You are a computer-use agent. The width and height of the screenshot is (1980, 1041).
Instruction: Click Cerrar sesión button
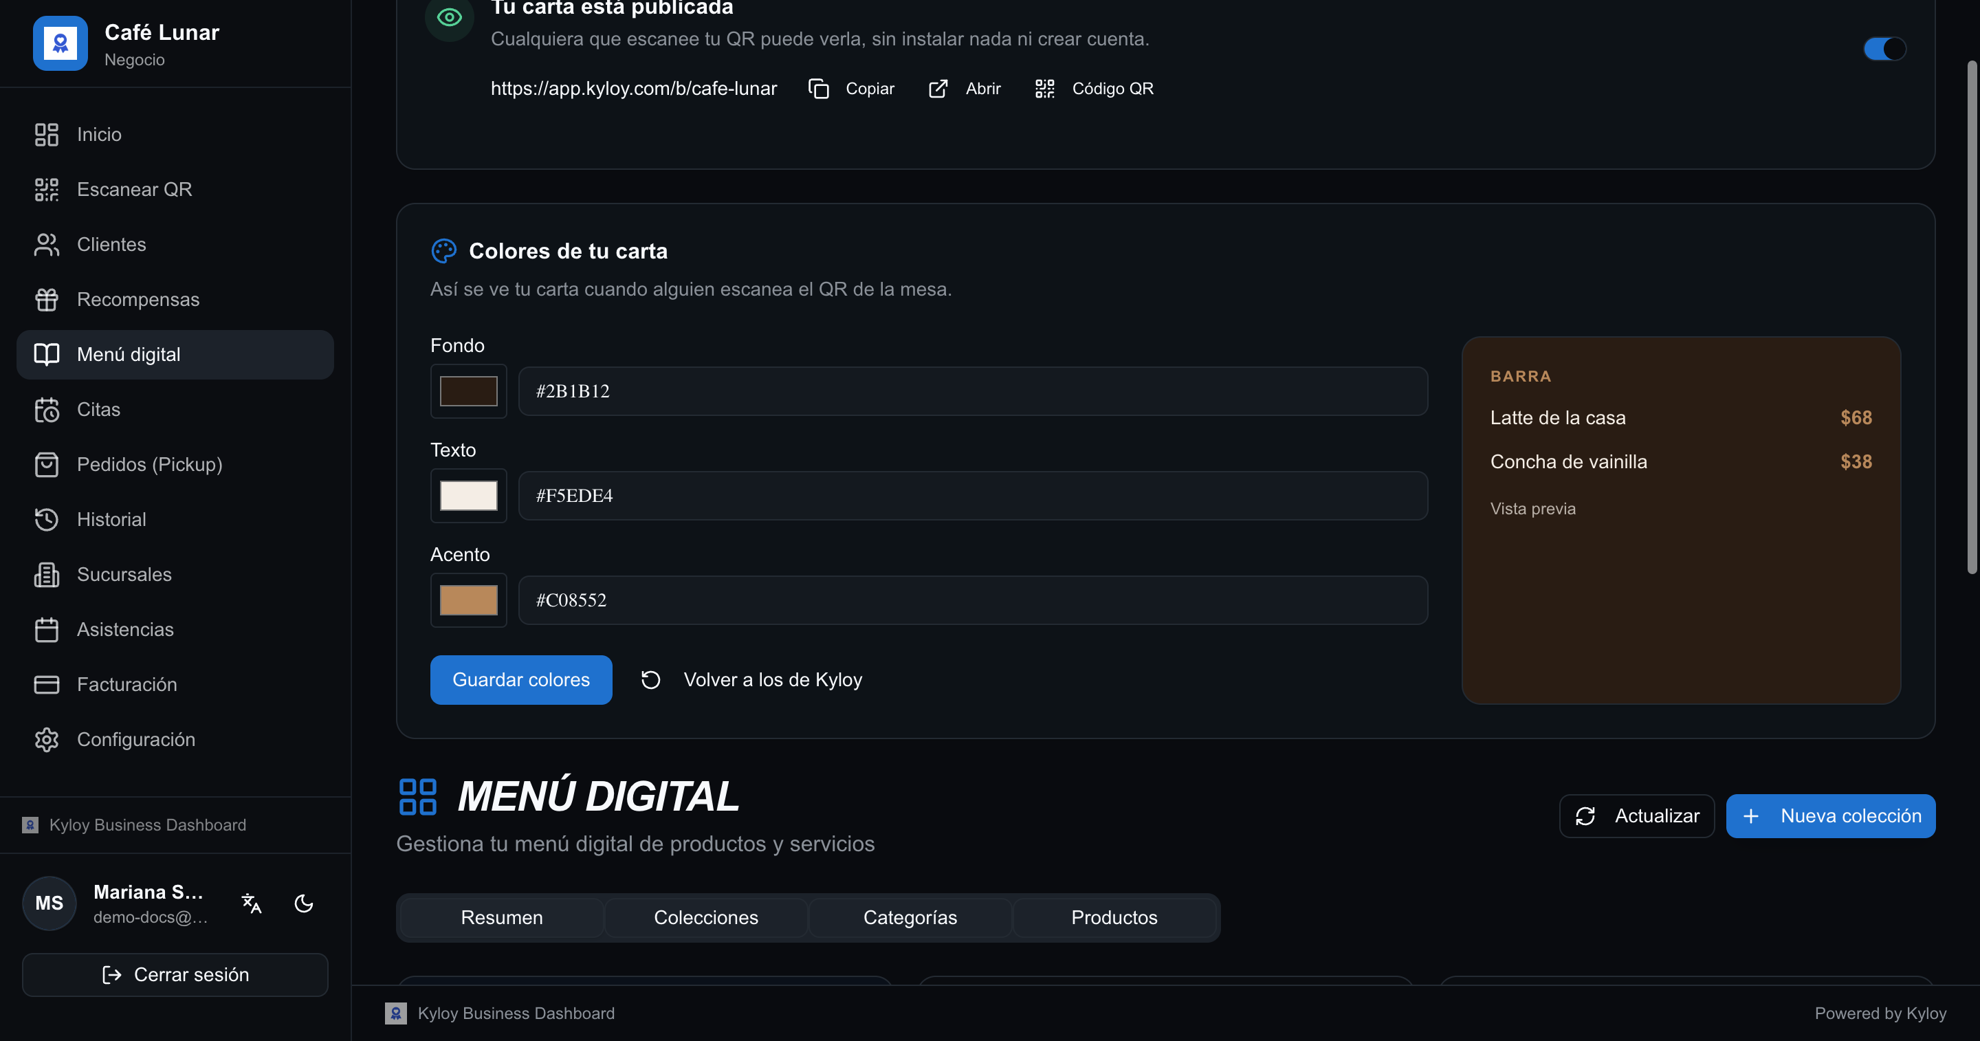(x=175, y=975)
